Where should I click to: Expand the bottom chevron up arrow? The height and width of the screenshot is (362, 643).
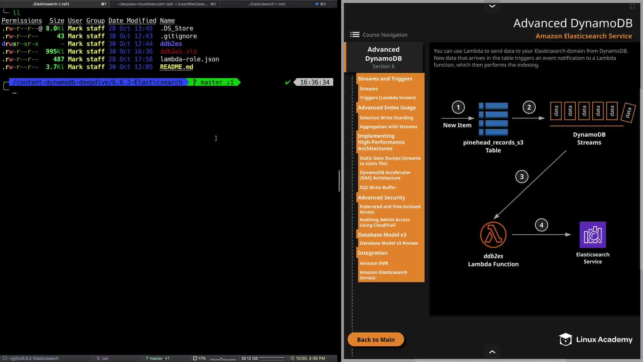click(x=492, y=352)
